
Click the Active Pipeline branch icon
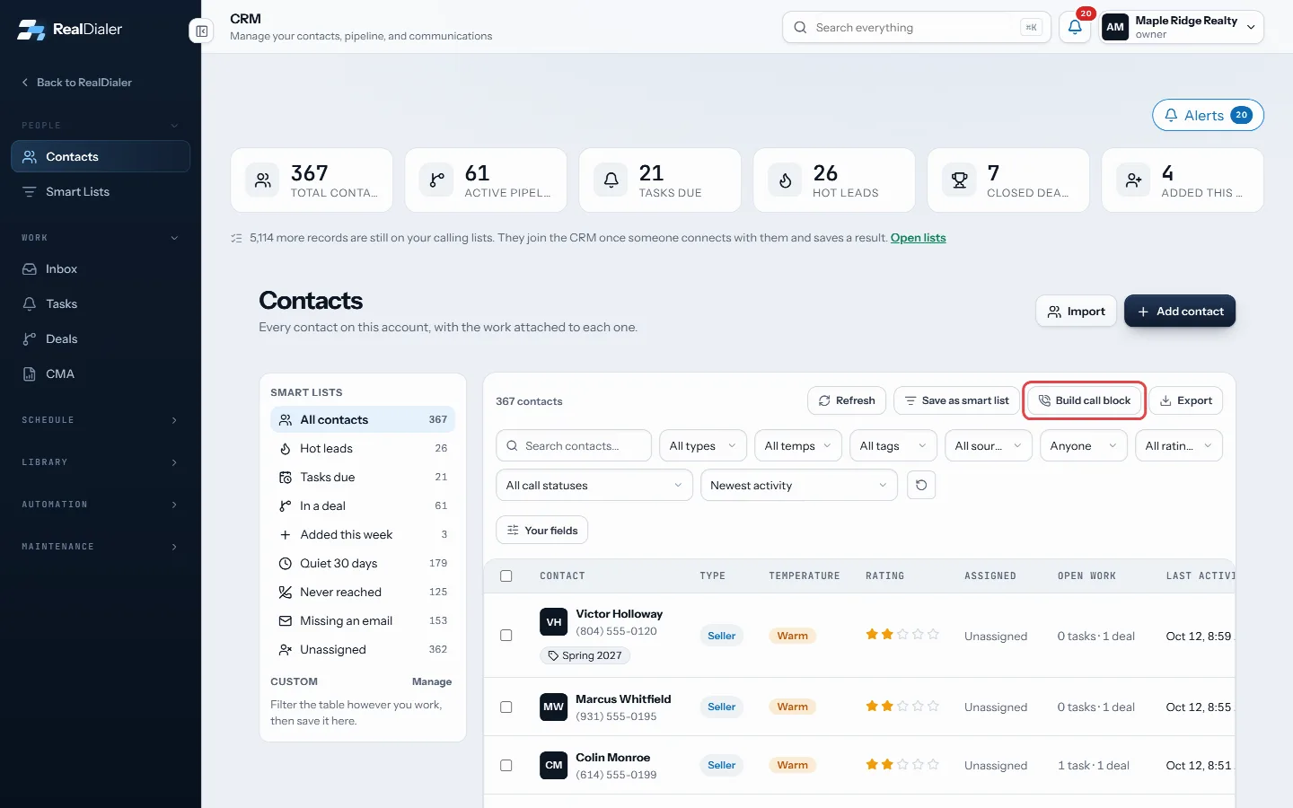coord(436,180)
